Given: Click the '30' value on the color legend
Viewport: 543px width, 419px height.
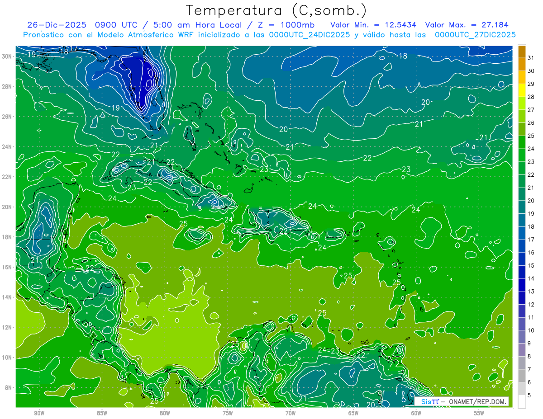Looking at the screenshot, I should 531,71.
